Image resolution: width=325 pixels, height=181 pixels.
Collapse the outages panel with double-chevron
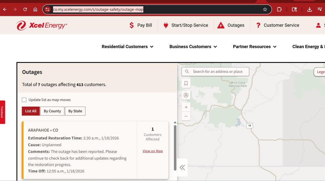(x=182, y=167)
